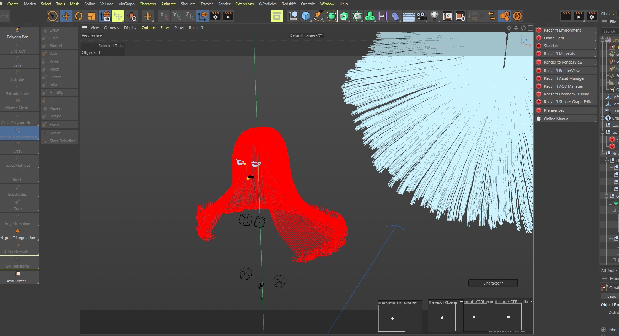The height and width of the screenshot is (336, 619).
Task: Click the Cube primitive icon
Action: click(x=306, y=16)
